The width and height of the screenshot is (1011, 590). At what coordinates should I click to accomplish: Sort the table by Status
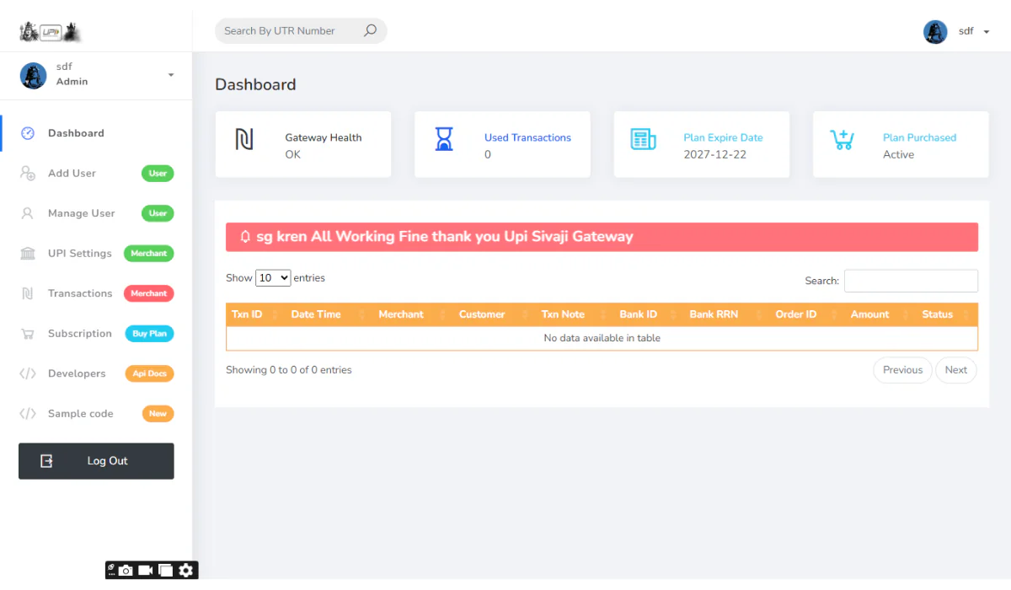pyautogui.click(x=946, y=314)
